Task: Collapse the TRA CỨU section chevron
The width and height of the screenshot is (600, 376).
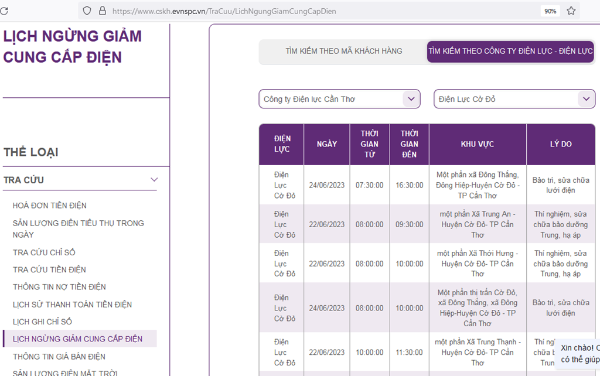Action: click(154, 180)
